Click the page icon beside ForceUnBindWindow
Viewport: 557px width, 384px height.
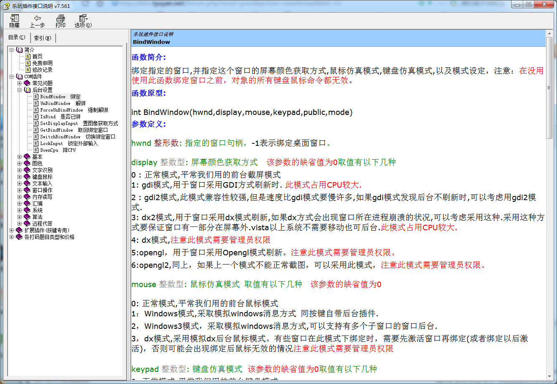36,110
